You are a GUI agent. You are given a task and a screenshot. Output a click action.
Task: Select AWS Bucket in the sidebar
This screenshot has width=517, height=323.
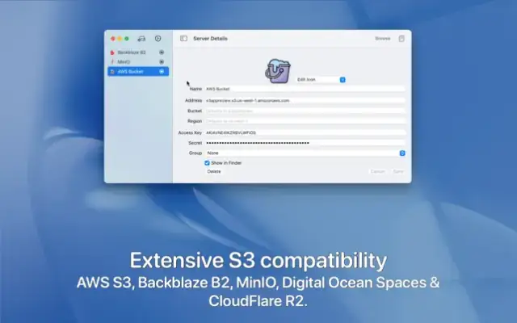point(138,72)
